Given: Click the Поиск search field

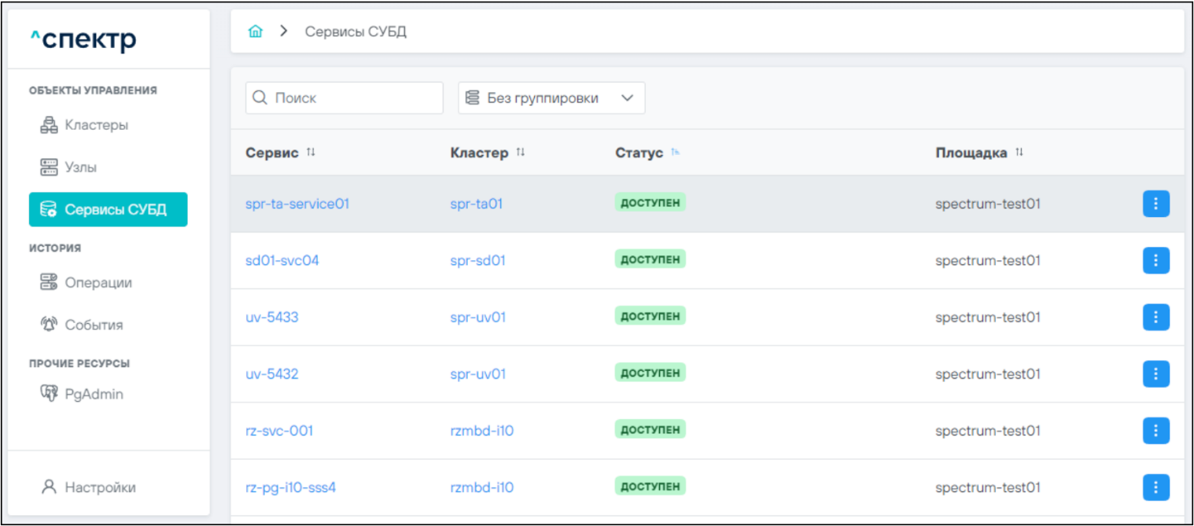Looking at the screenshot, I should (345, 98).
